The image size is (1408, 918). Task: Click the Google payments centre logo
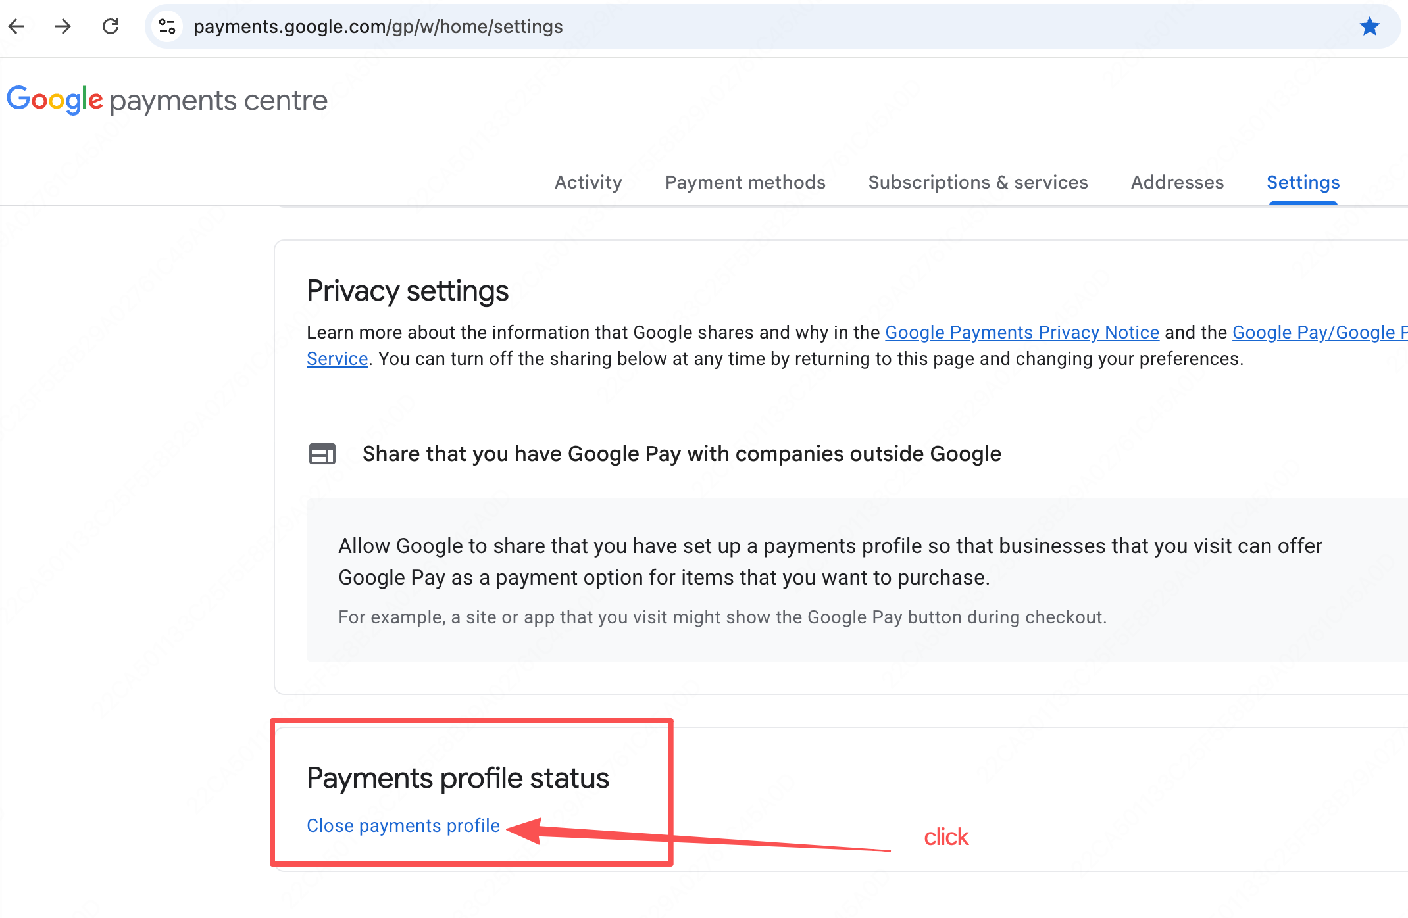click(x=167, y=100)
